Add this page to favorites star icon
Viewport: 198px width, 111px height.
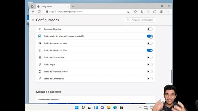pos(128,12)
